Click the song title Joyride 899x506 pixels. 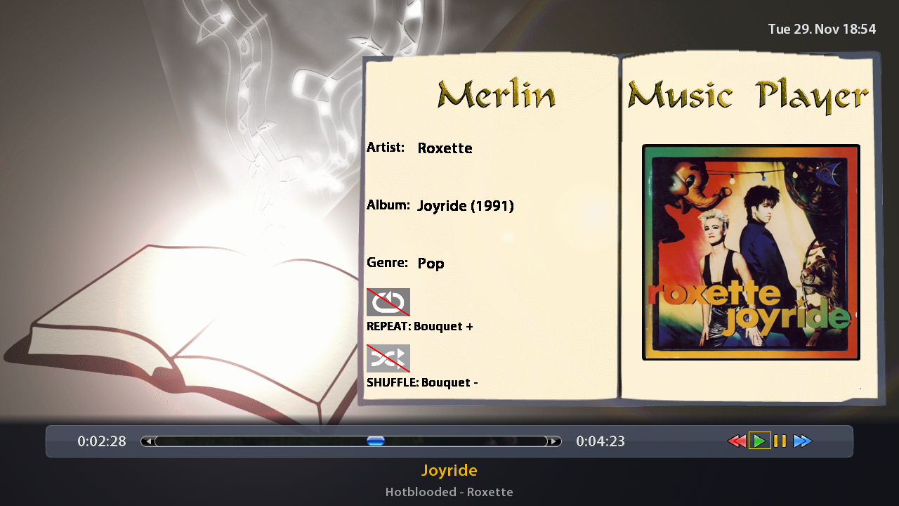(x=449, y=470)
